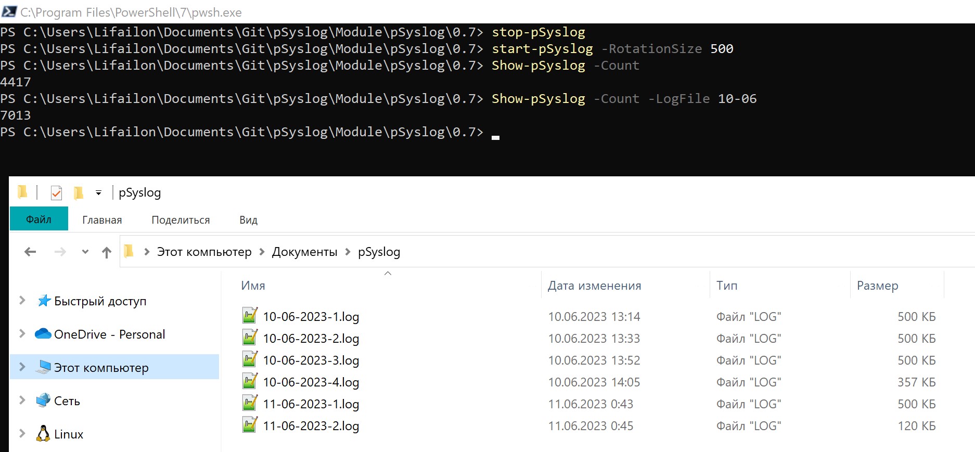Go back with the Back arrow

(30, 252)
